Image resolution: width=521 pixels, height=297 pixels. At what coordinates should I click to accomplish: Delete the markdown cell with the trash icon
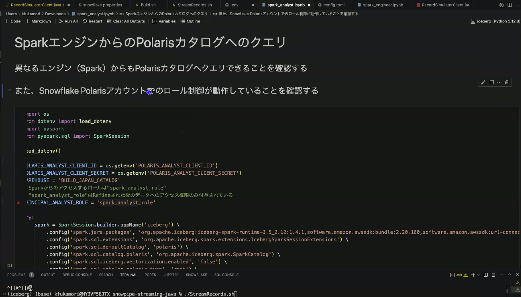(x=507, y=82)
